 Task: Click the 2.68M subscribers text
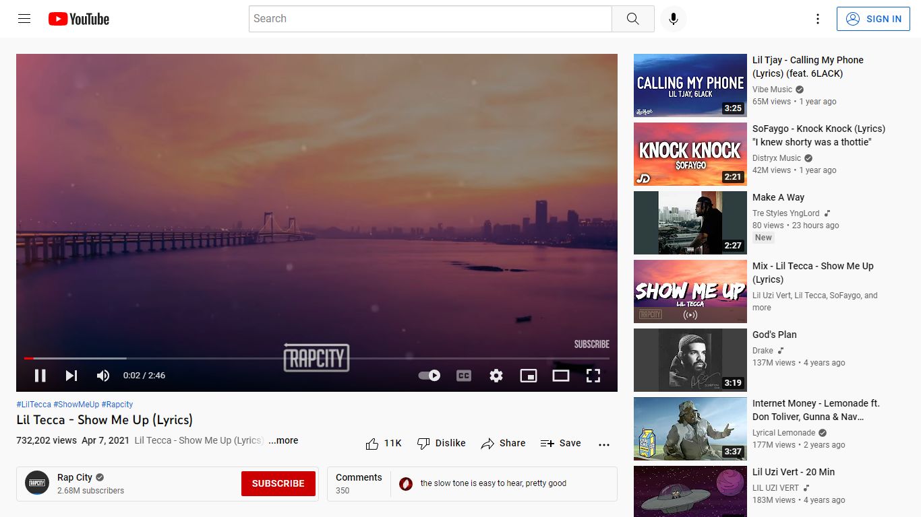point(90,491)
